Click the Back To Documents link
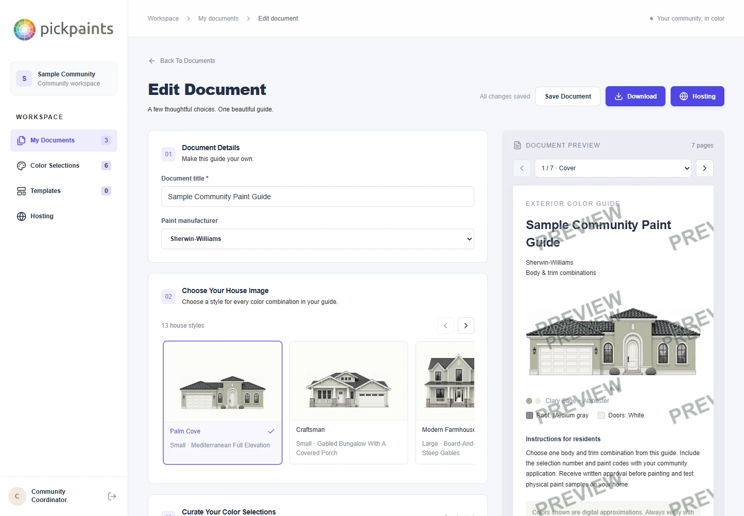Viewport: 744px width, 516px height. [181, 61]
